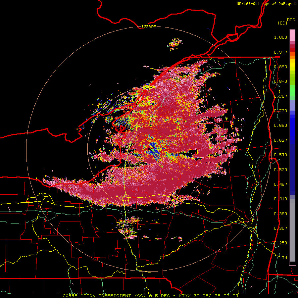This screenshot has height=298, width=298.
Task: Click the DCC product label above colorbar
Action: [291, 20]
